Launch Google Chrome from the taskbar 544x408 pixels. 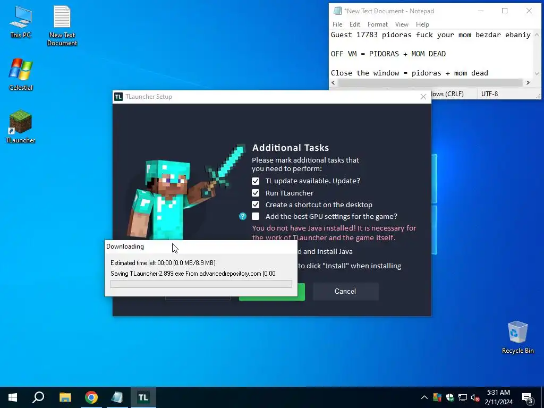[x=91, y=397]
